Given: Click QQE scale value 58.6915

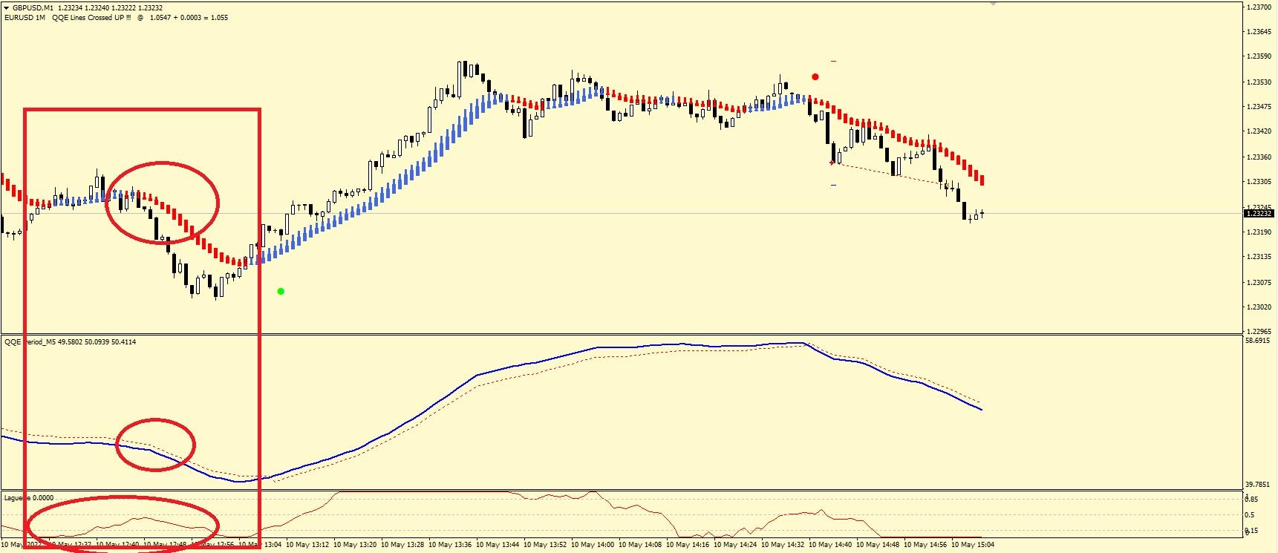Looking at the screenshot, I should [1257, 341].
